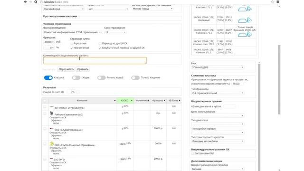304x171 pixels.
Task: Click the Сравнить button
Action: (83, 69)
